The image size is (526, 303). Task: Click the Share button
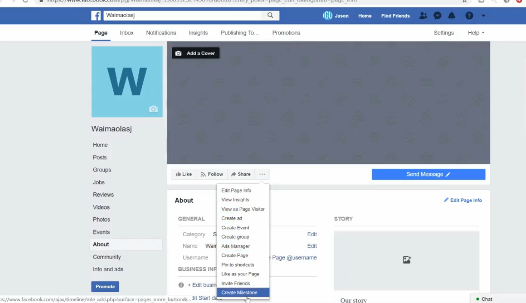[241, 174]
